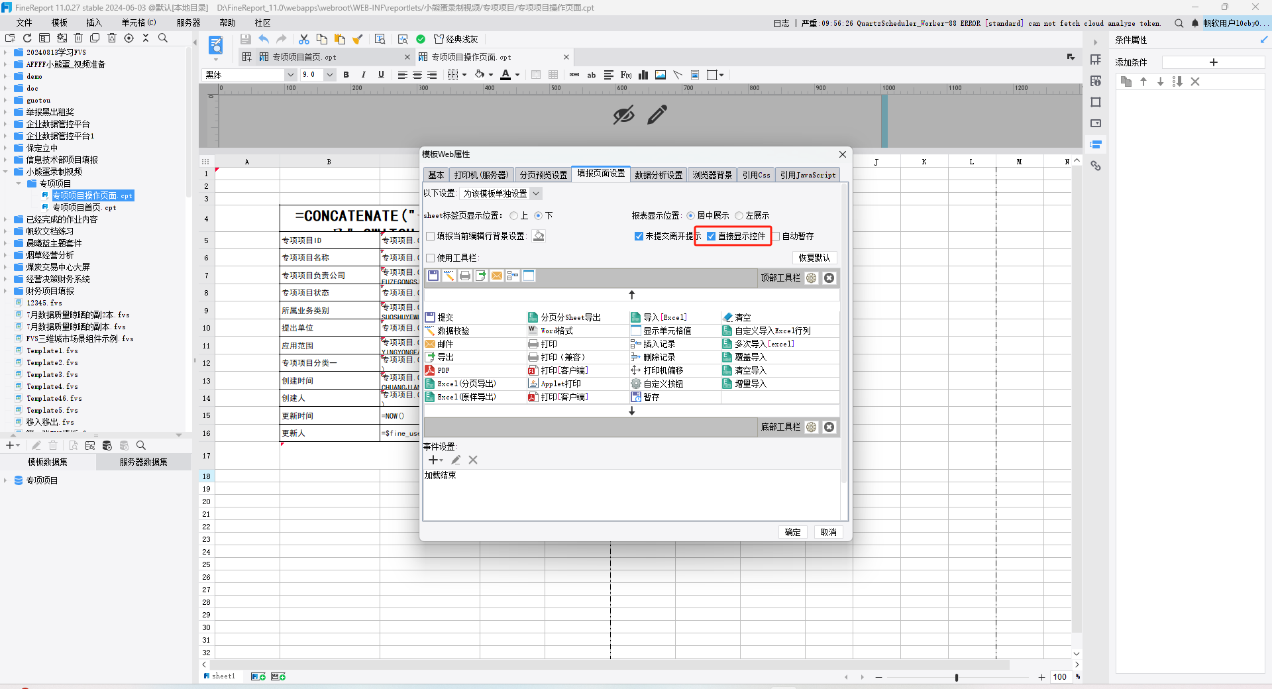This screenshot has width=1272, height=689.
Task: Click the hidden-eye icon on the gray canvas
Action: point(623,115)
